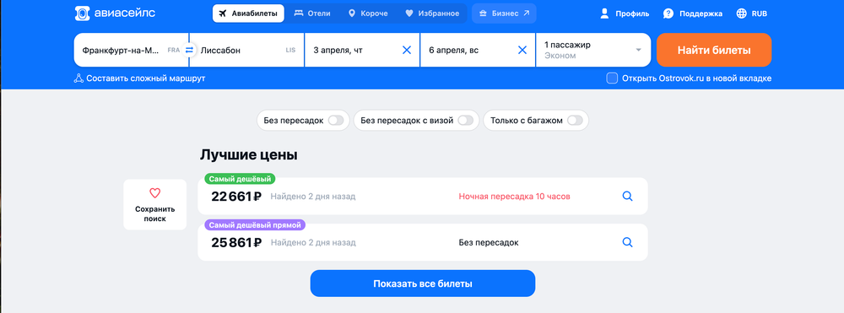Image resolution: width=844 pixels, height=313 pixels.
Task: Check Открыть Ostrovok.ru в новой вкладке
Action: coord(612,78)
